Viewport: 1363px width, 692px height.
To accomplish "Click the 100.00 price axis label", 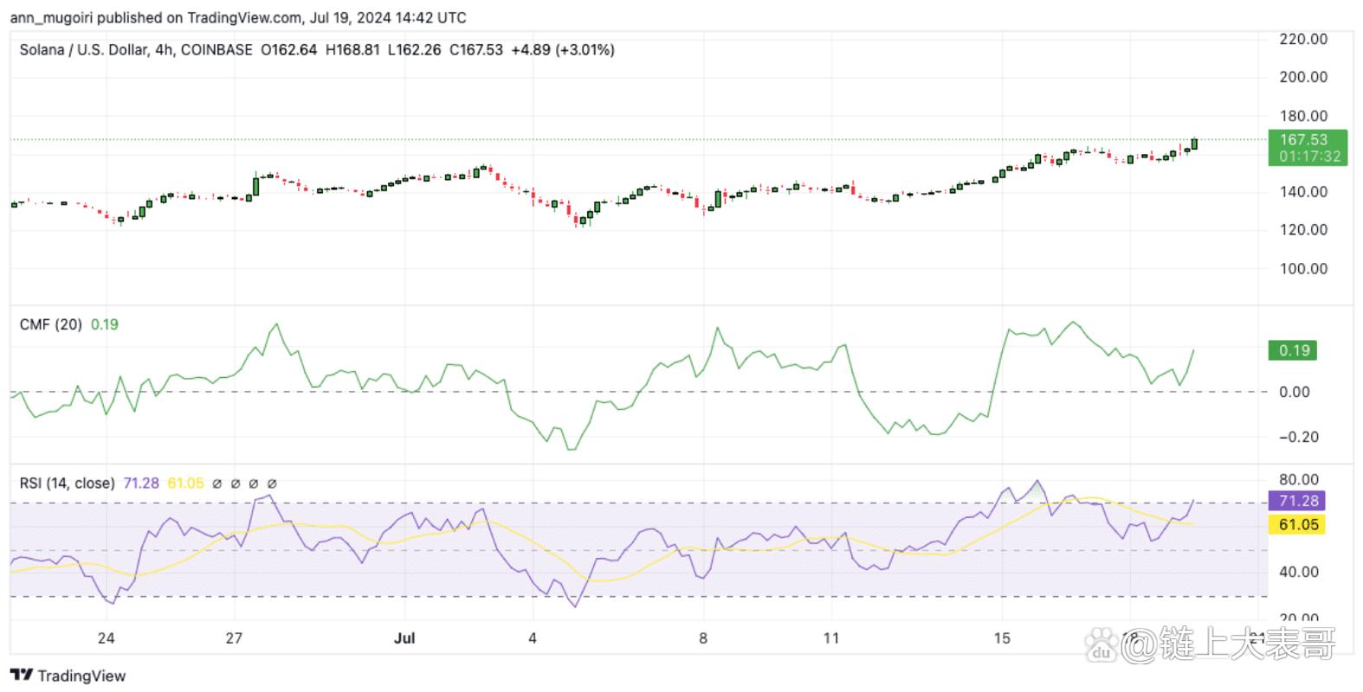I will 1303,269.
